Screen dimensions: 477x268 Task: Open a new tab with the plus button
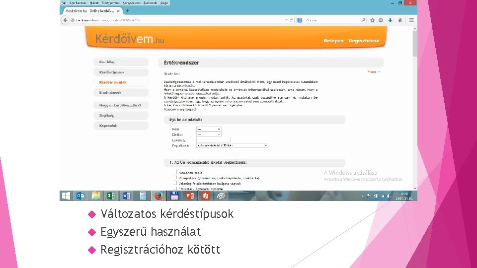[x=128, y=10]
